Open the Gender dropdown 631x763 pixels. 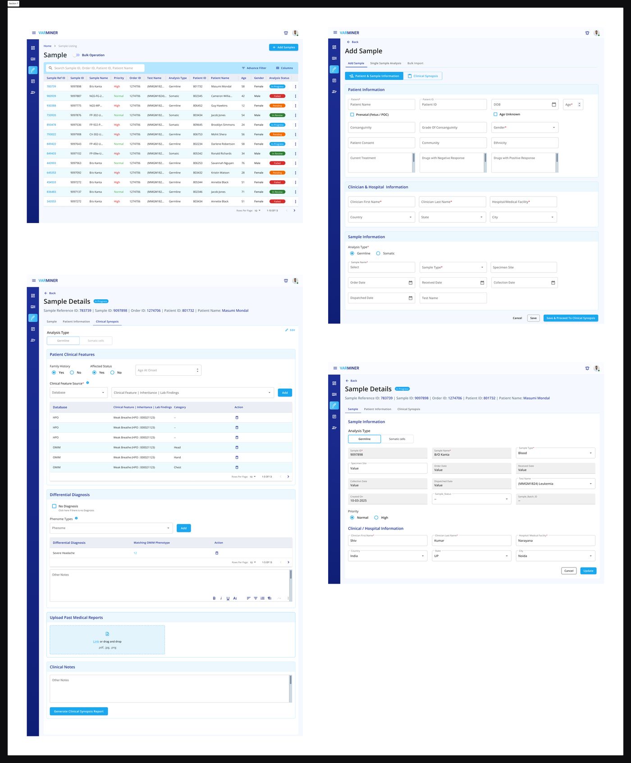(x=525, y=128)
